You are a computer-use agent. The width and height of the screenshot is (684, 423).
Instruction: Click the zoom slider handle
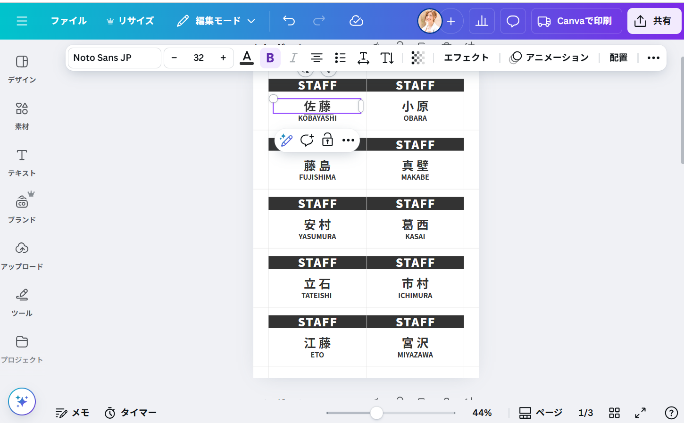[376, 413]
